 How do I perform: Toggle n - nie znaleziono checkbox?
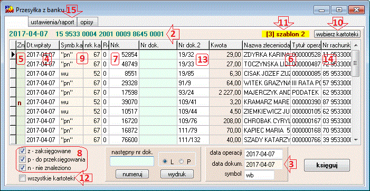22,168
